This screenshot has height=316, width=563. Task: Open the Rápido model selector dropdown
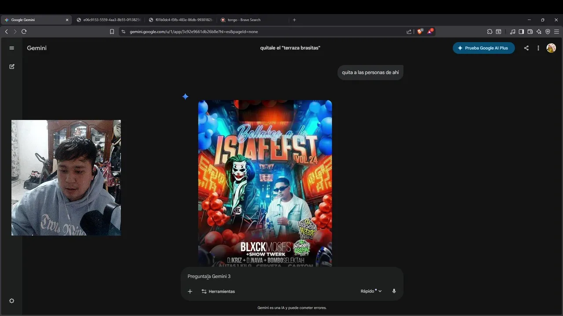pos(371,291)
